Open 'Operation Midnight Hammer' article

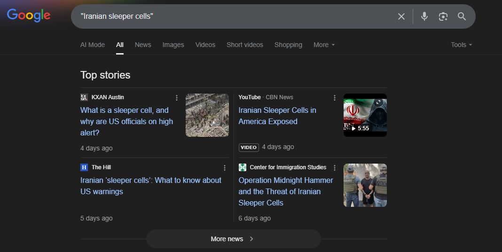286,191
